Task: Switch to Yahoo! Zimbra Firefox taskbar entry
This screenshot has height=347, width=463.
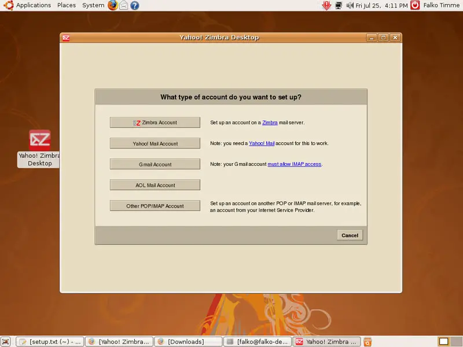Action: [119, 342]
